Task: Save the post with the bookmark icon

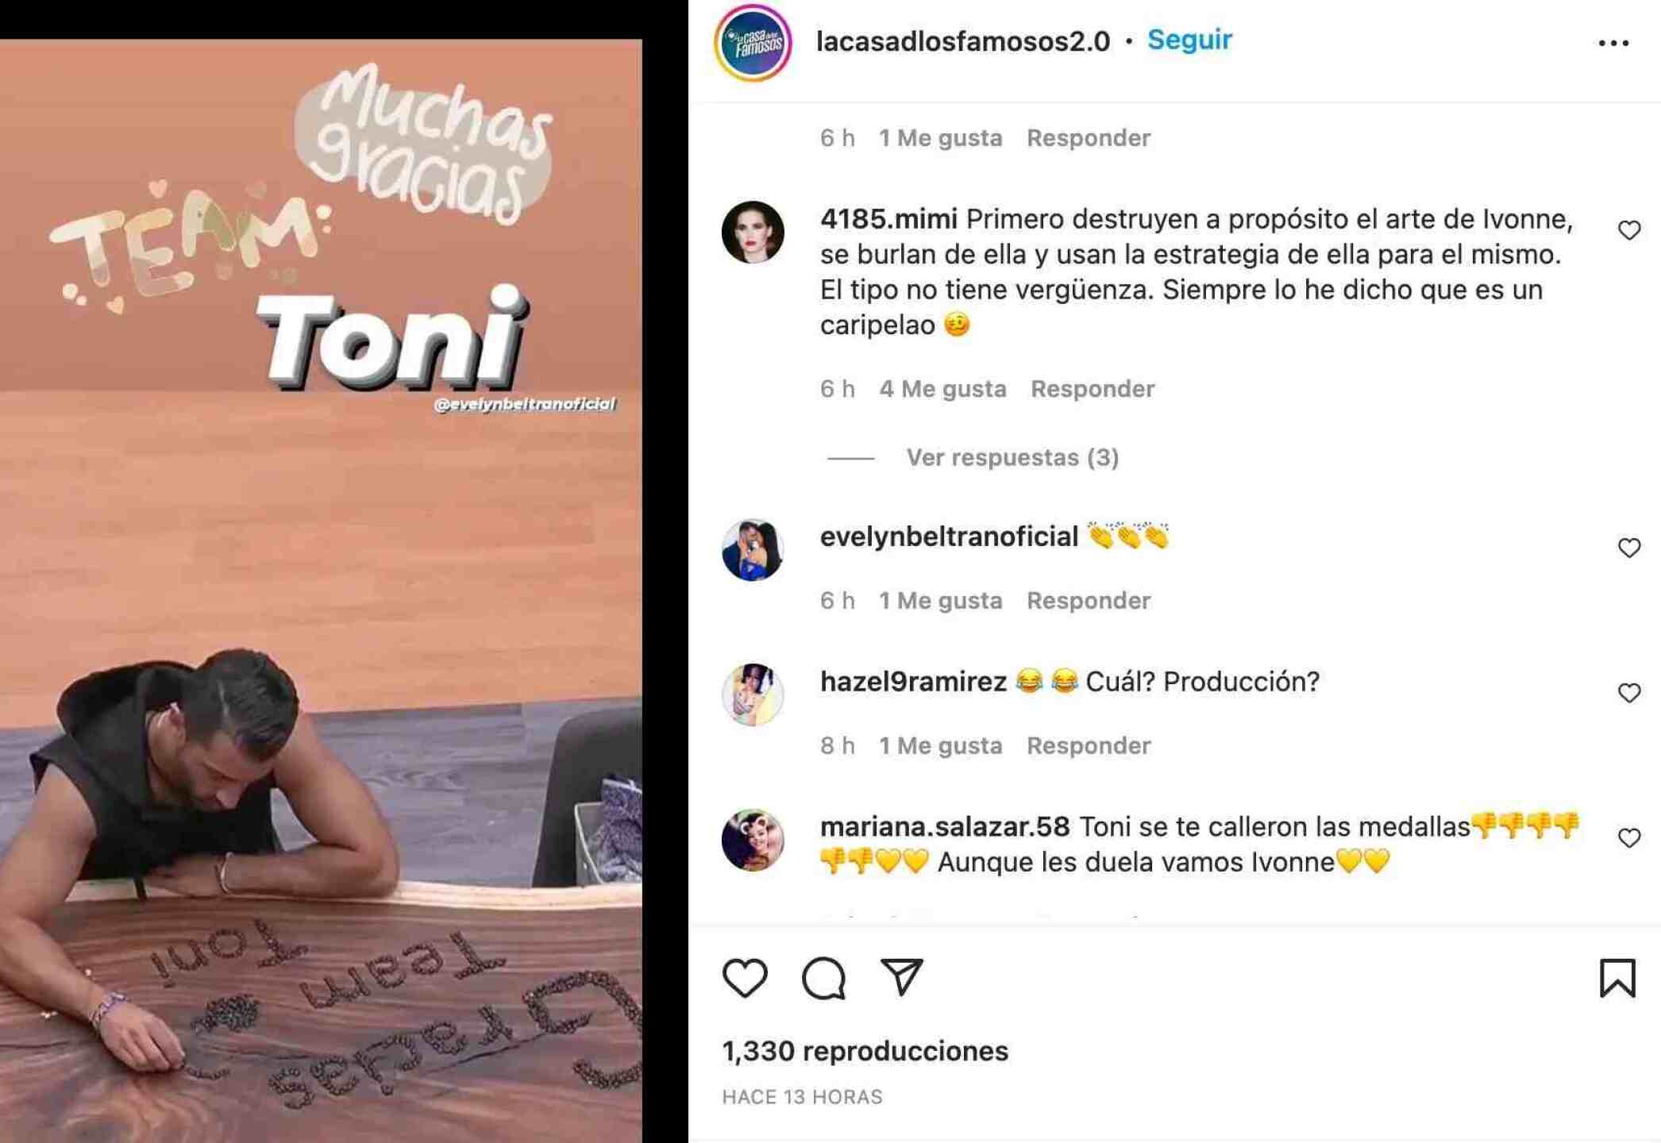Action: coord(1617,978)
